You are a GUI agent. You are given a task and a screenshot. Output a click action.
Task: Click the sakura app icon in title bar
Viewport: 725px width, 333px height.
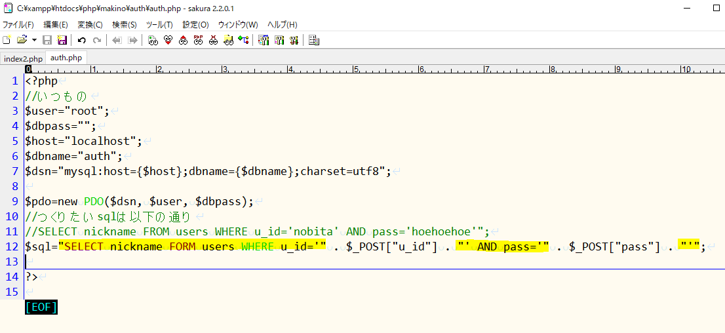(8, 8)
